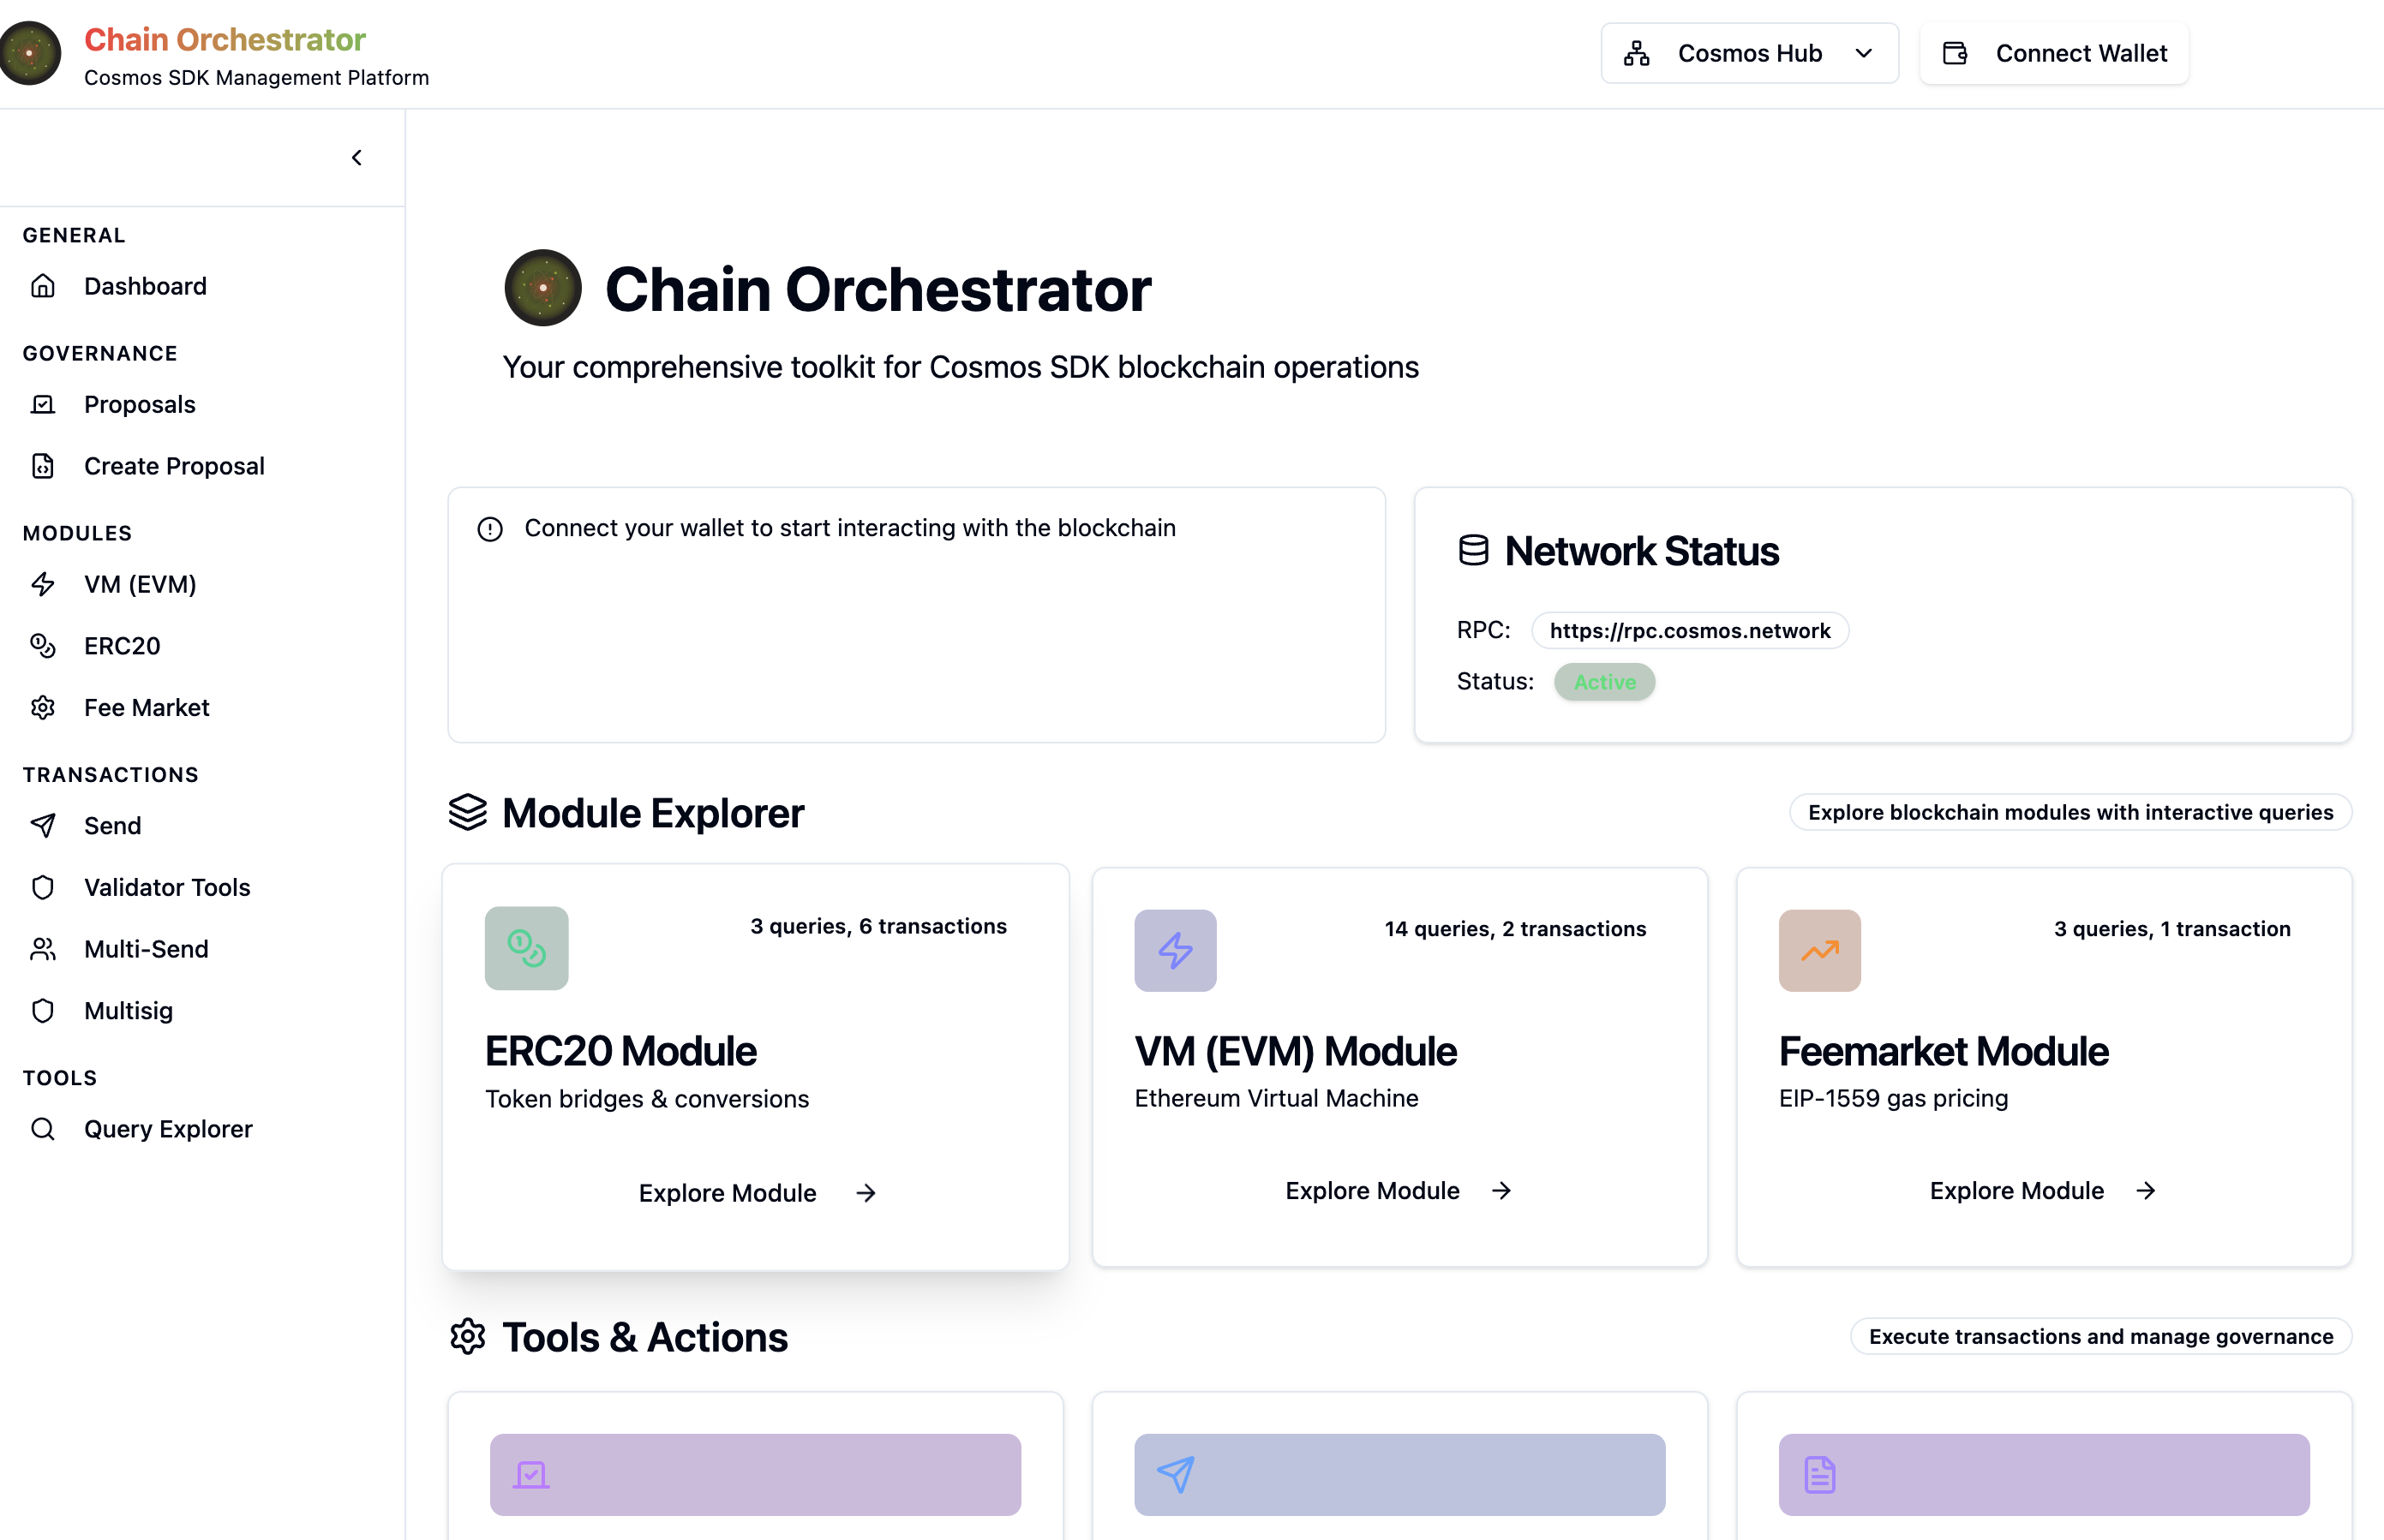Open the Multi-Send users icon

tap(44, 948)
